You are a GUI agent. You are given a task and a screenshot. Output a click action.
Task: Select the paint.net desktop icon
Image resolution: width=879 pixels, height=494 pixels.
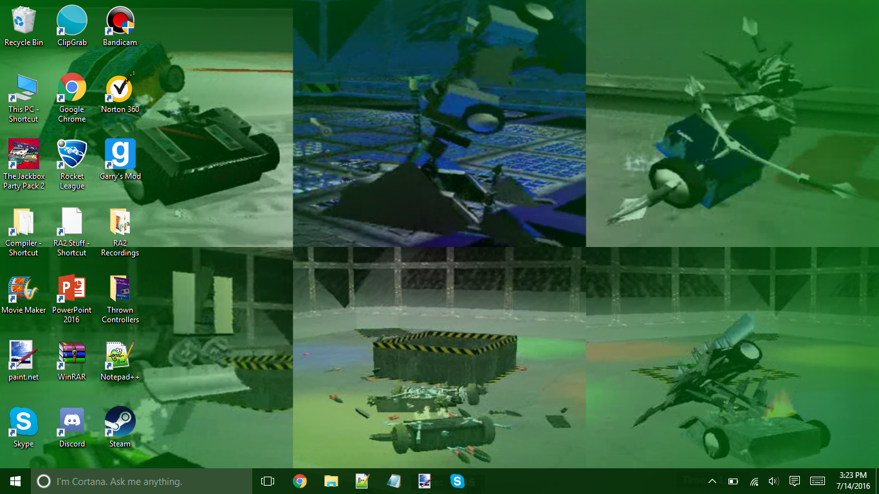point(24,360)
